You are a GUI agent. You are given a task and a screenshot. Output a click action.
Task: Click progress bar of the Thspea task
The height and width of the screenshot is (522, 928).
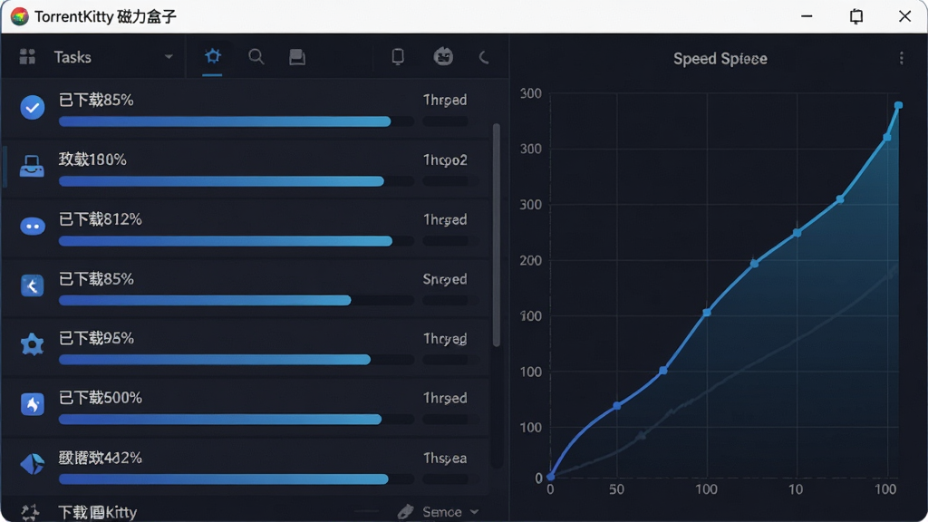pos(237,479)
